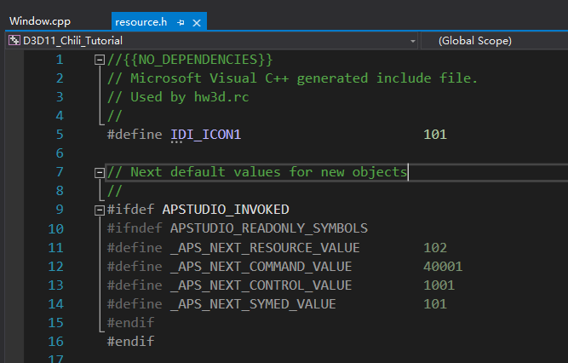Click the value 40001

click(443, 267)
